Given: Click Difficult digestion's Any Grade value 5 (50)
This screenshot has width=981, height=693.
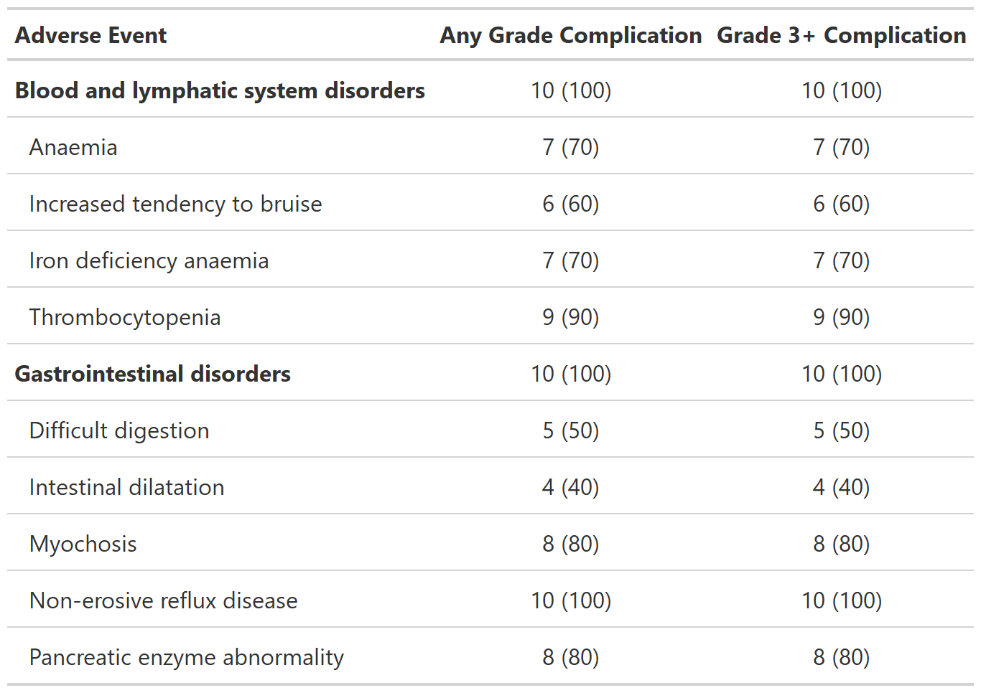Looking at the screenshot, I should coord(570,430).
